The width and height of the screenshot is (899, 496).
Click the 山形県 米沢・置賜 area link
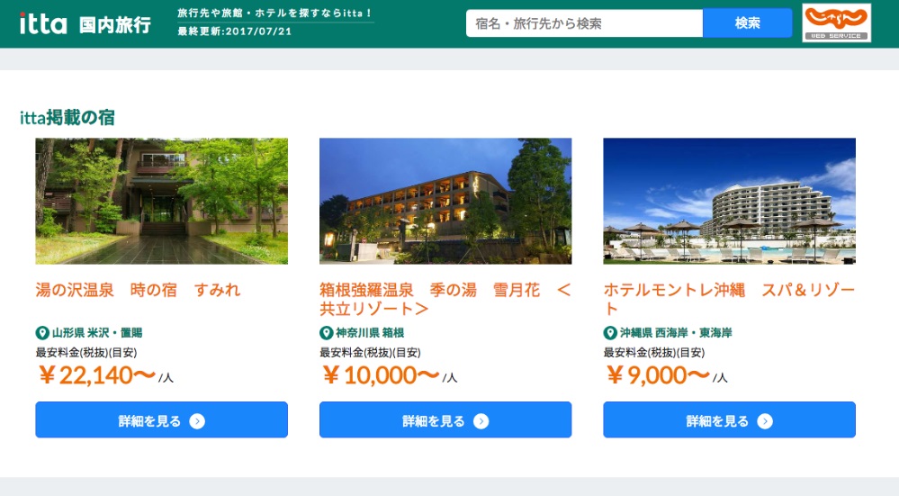click(x=97, y=333)
